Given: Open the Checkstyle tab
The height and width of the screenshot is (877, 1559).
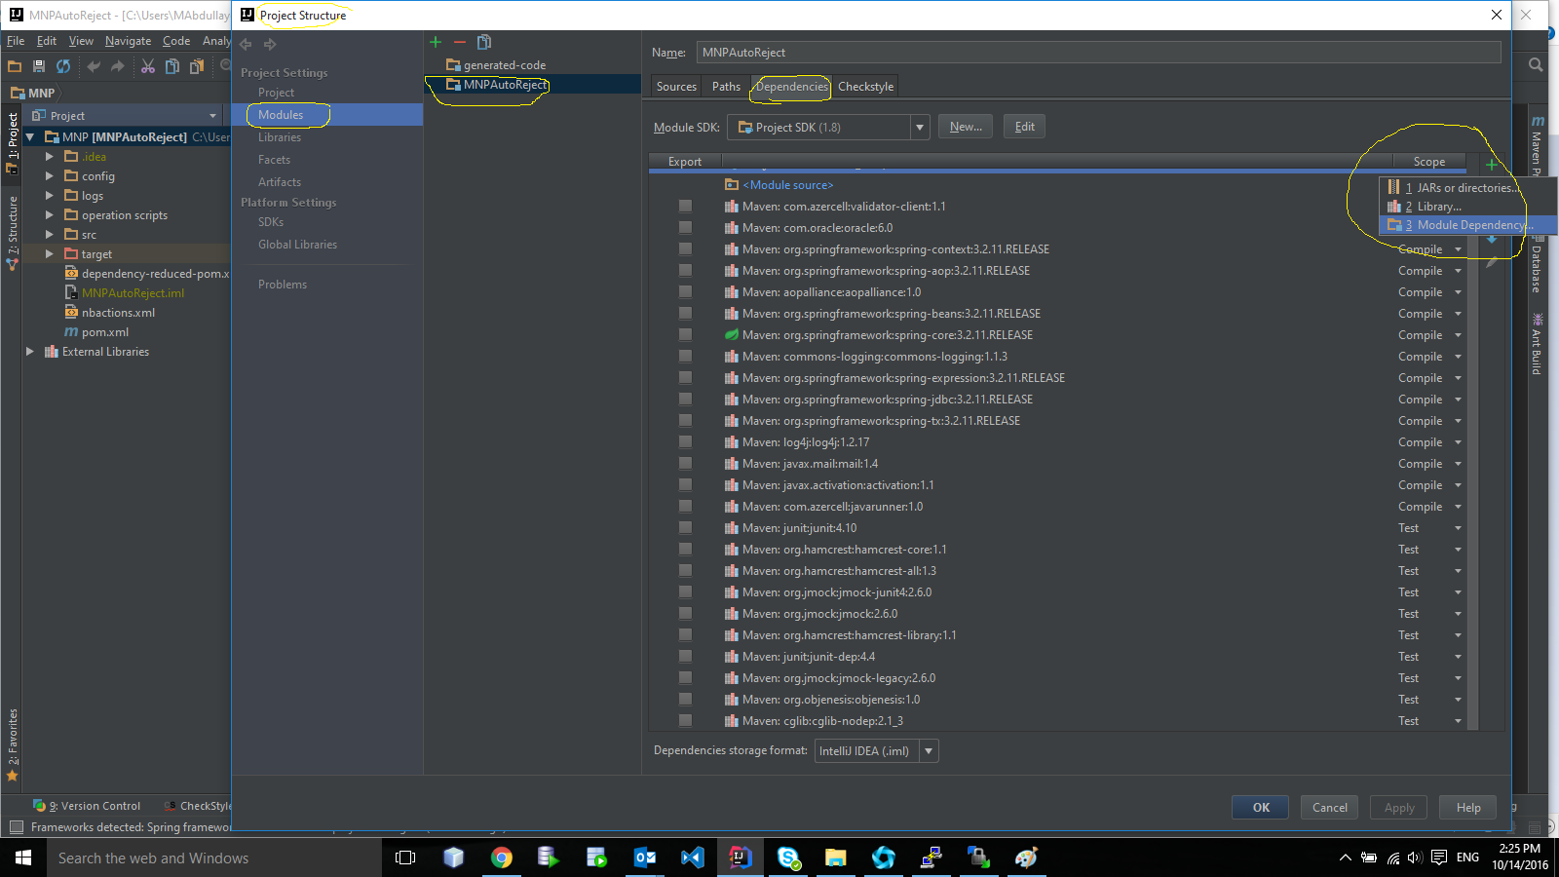Looking at the screenshot, I should [865, 87].
